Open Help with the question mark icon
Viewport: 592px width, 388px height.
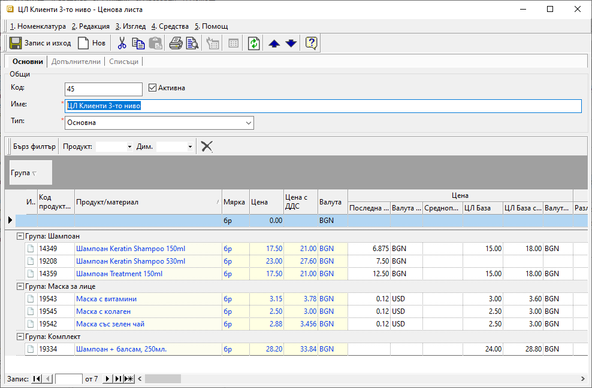pos(311,43)
